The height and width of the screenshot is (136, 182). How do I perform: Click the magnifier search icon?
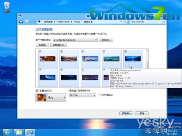pos(163,22)
